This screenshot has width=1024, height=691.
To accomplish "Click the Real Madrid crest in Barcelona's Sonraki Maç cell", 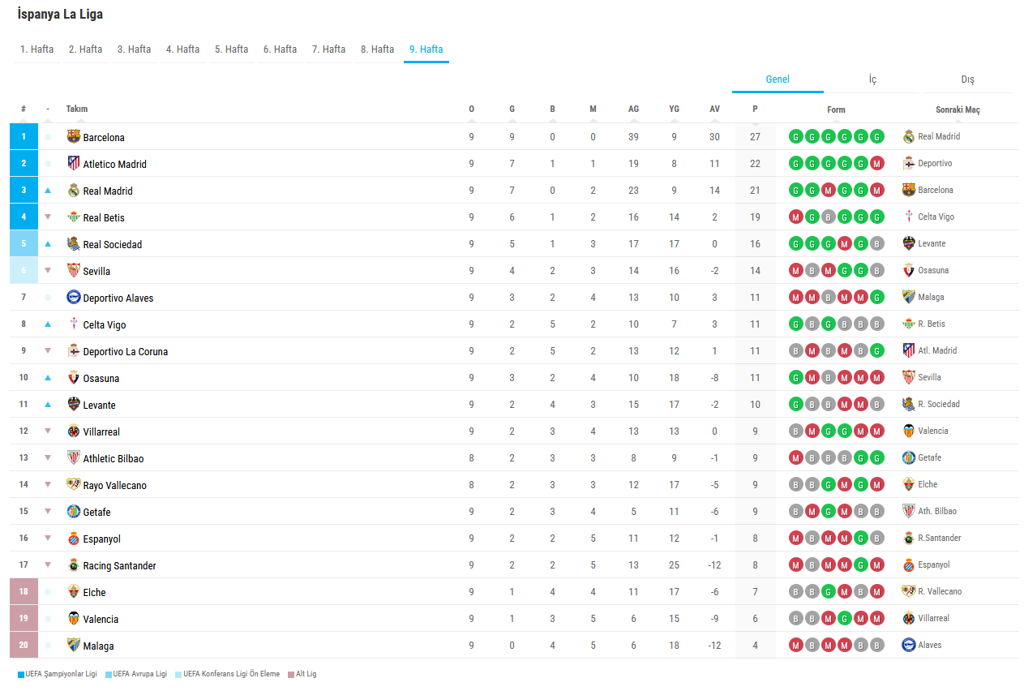I will point(909,136).
